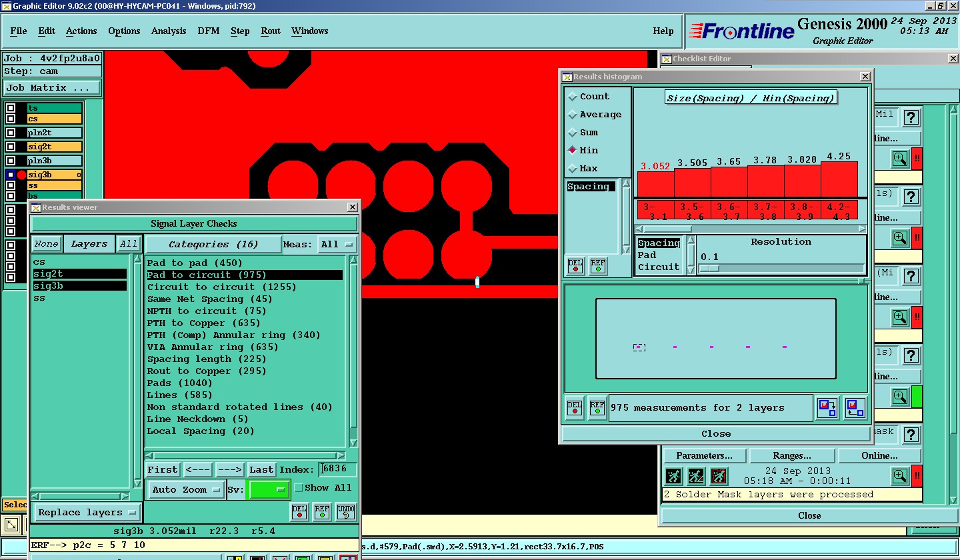This screenshot has width=960, height=560.
Task: Click Parameters... button in Checklist Editor
Action: point(704,456)
